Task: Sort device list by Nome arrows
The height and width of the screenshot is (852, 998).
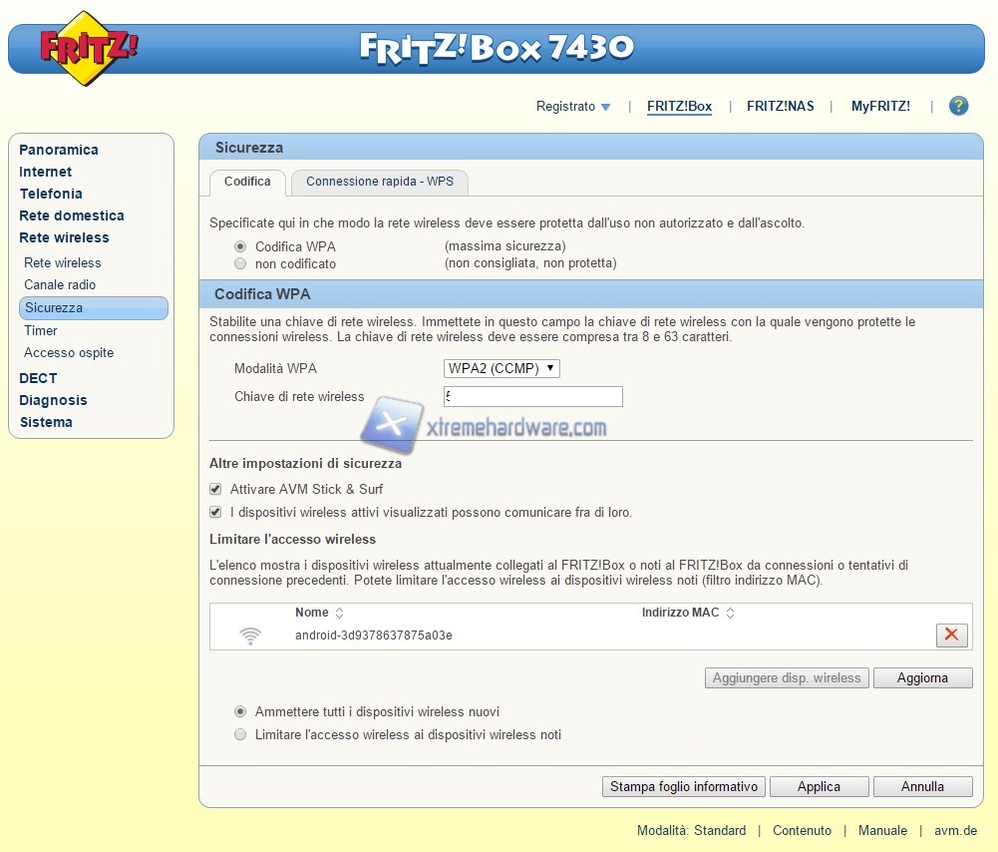Action: click(339, 613)
